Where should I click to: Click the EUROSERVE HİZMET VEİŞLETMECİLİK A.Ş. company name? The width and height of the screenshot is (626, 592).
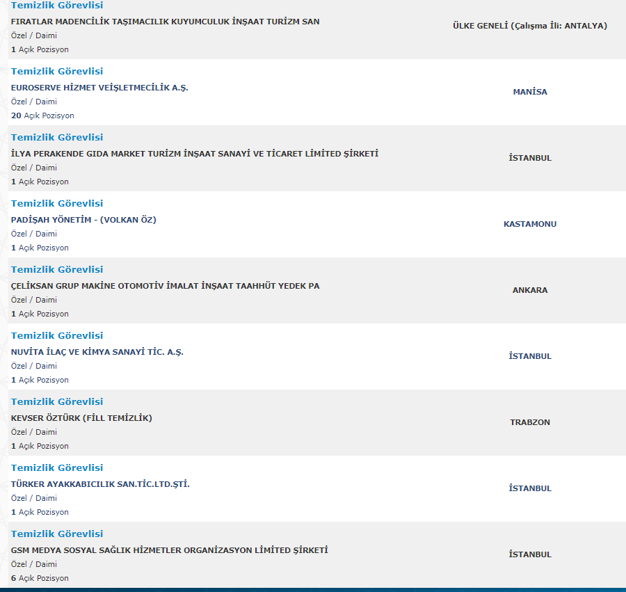[99, 88]
